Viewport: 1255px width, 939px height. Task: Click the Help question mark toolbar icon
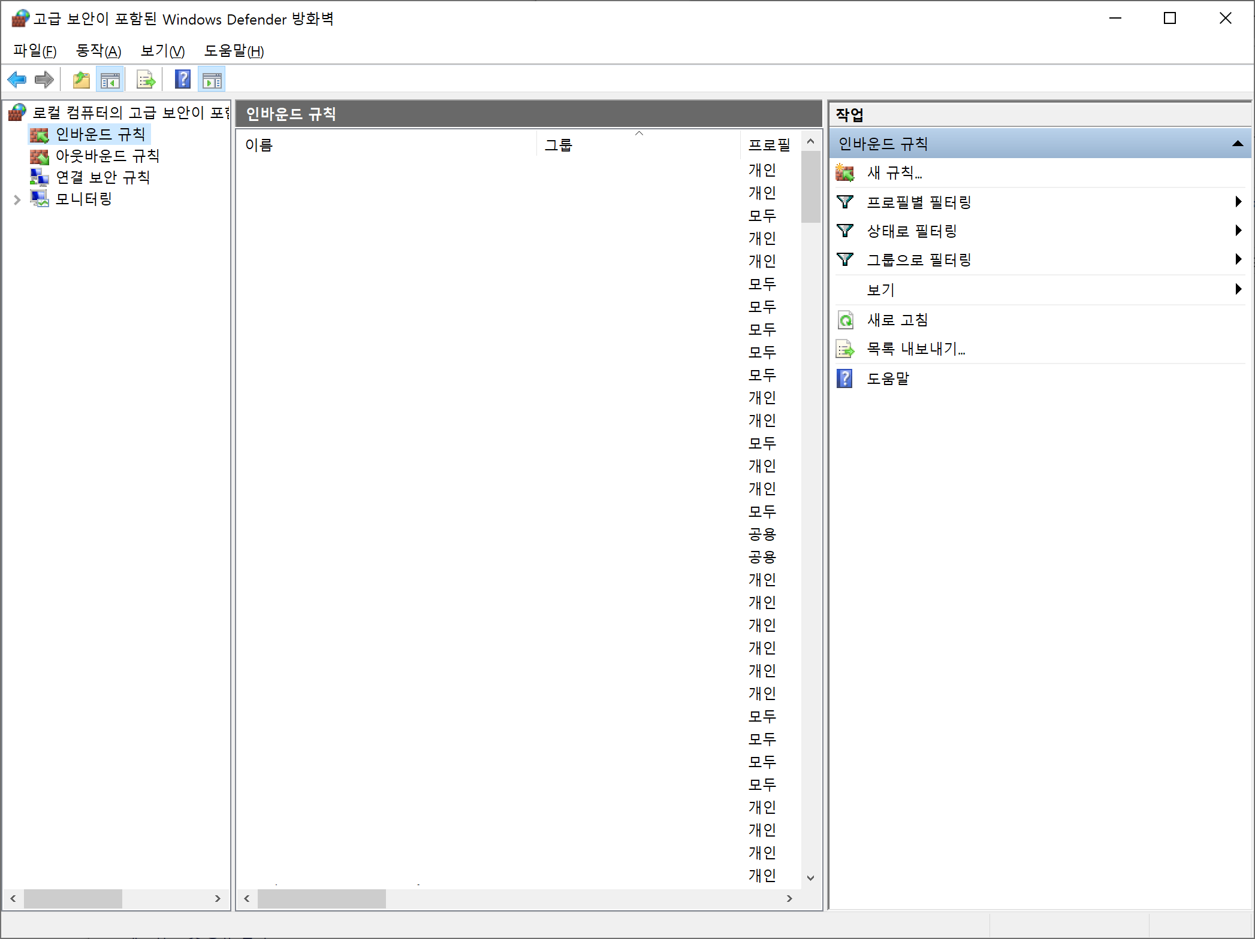pos(183,80)
